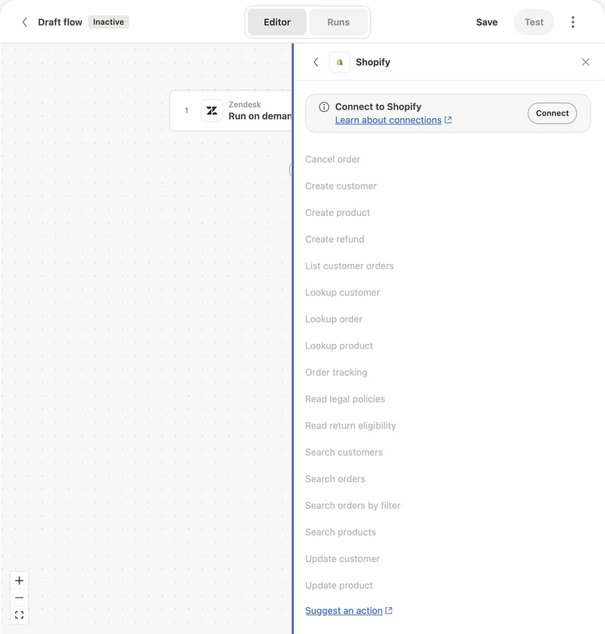
Task: Zoom out the canvas with minus icon
Action: tap(19, 598)
